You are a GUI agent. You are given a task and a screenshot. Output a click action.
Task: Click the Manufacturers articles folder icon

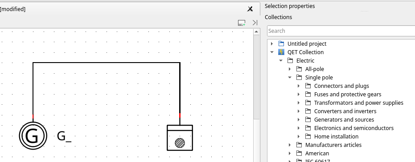[x=299, y=145]
